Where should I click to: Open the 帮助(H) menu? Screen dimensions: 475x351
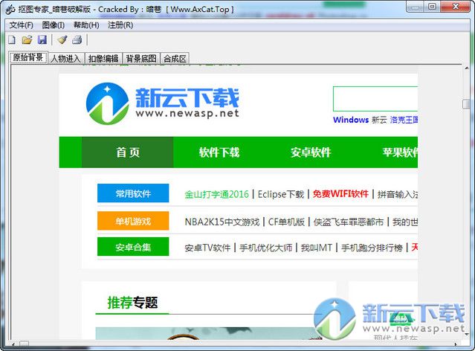pyautogui.click(x=86, y=25)
